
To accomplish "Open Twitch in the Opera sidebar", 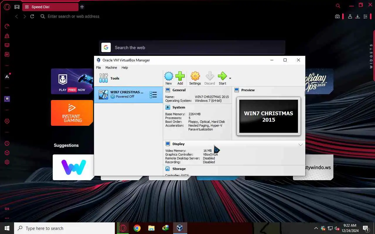I will tap(7, 99).
